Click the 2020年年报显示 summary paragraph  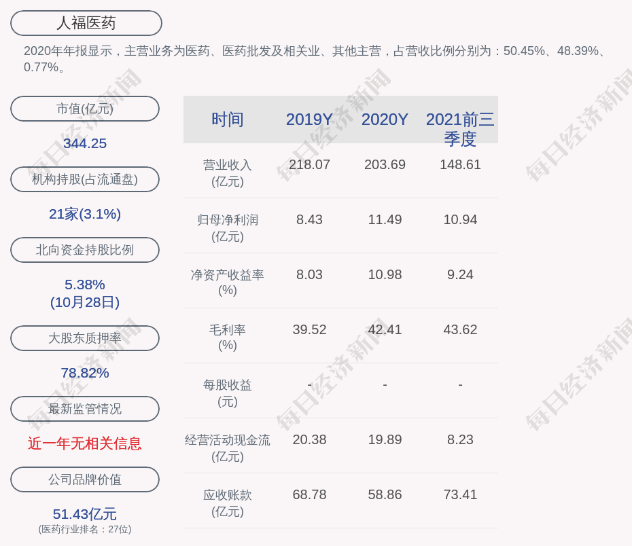point(315,59)
